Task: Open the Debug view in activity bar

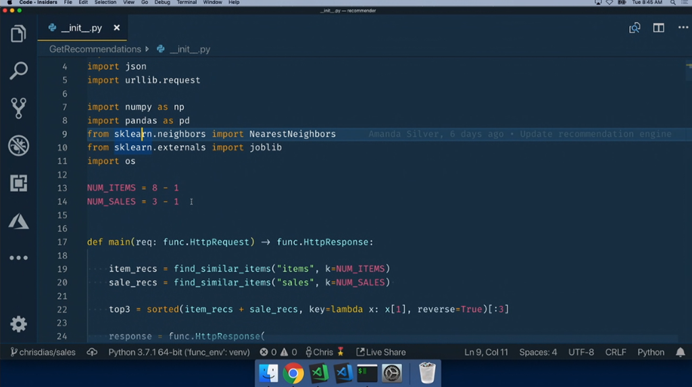Action: tap(18, 145)
